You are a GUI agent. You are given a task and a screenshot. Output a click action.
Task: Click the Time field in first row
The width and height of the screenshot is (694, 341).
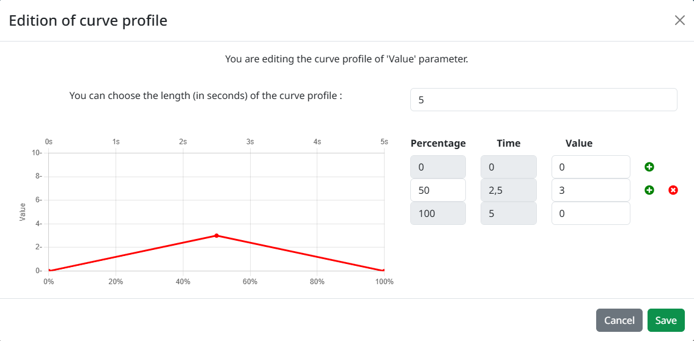pos(509,167)
